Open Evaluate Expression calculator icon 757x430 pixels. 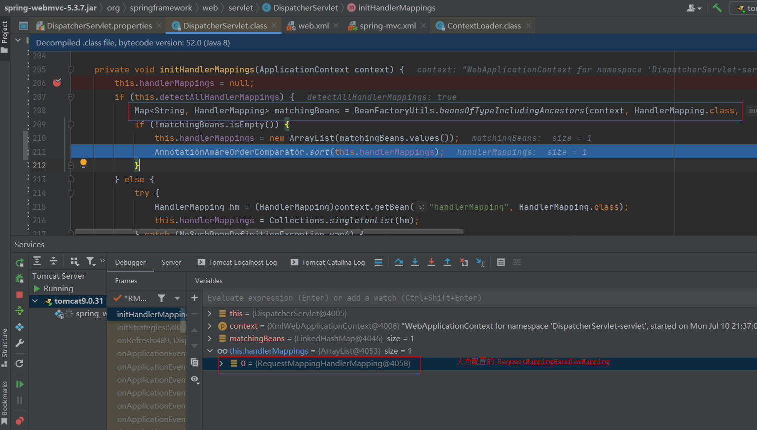click(x=501, y=262)
